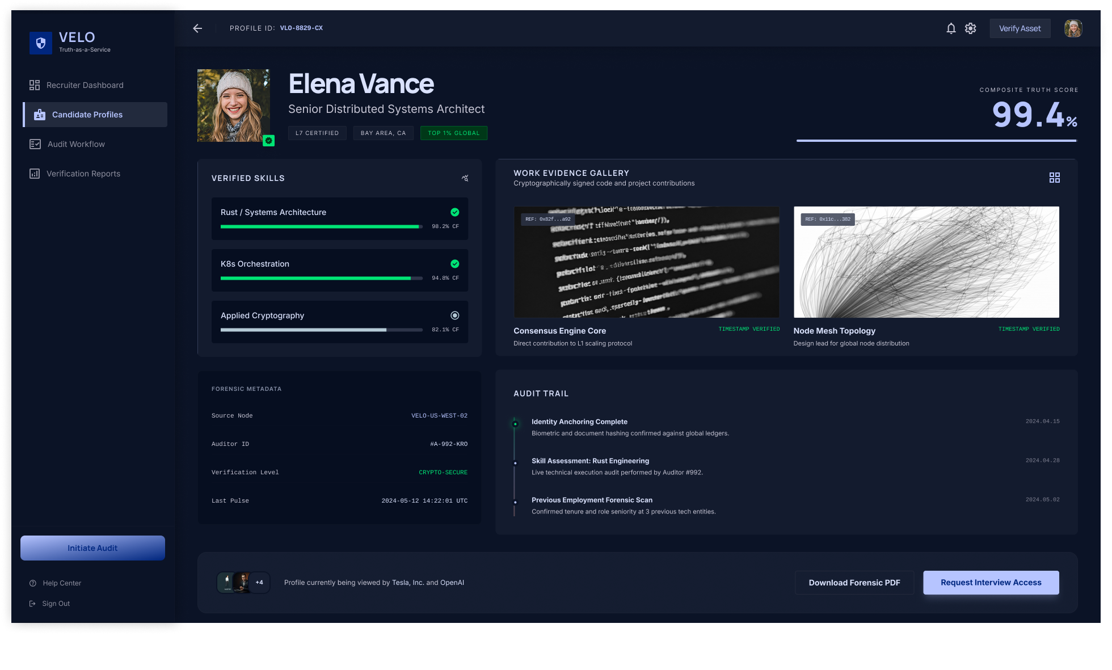Click the Sign Out arrow icon
The height and width of the screenshot is (670, 1112).
pyautogui.click(x=32, y=604)
